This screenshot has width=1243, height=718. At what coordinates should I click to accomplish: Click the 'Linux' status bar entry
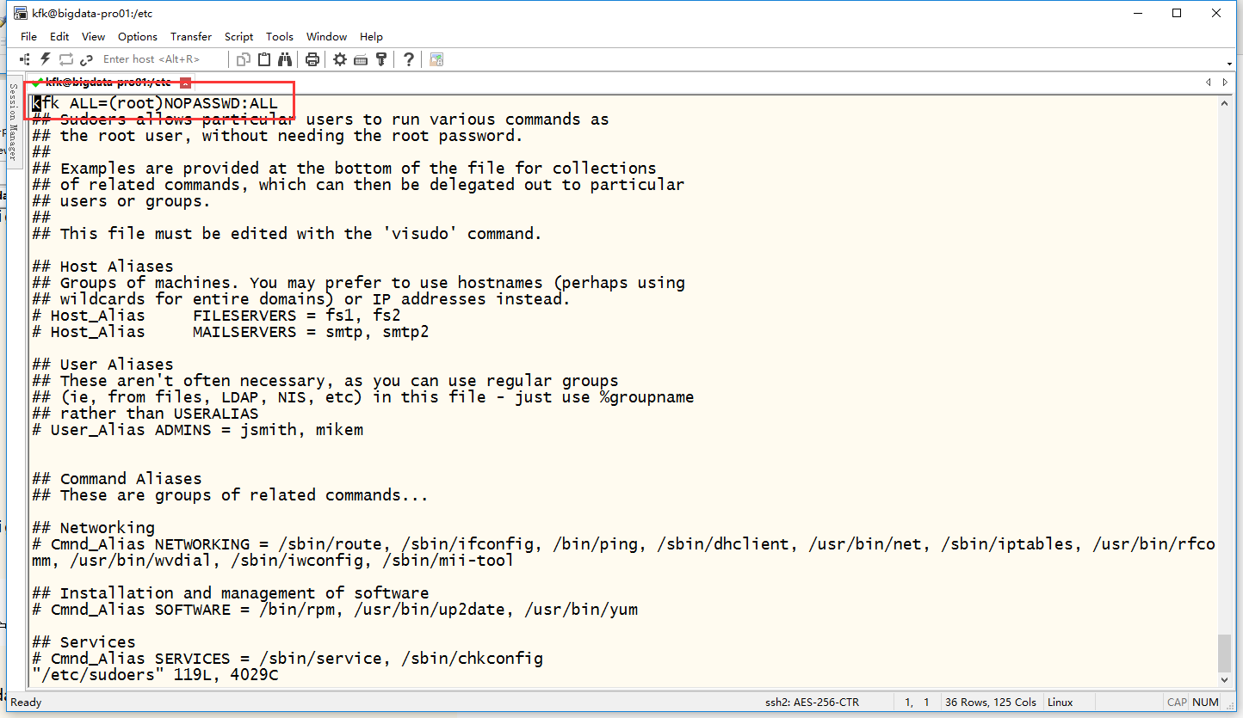coord(1060,703)
